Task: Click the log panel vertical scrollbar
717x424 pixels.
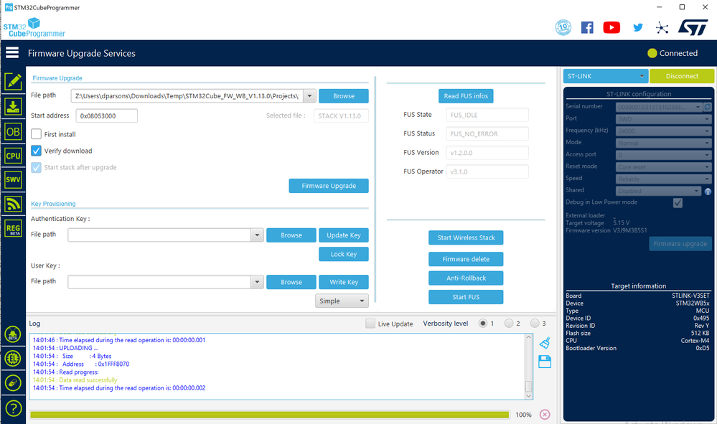Action: [529, 367]
